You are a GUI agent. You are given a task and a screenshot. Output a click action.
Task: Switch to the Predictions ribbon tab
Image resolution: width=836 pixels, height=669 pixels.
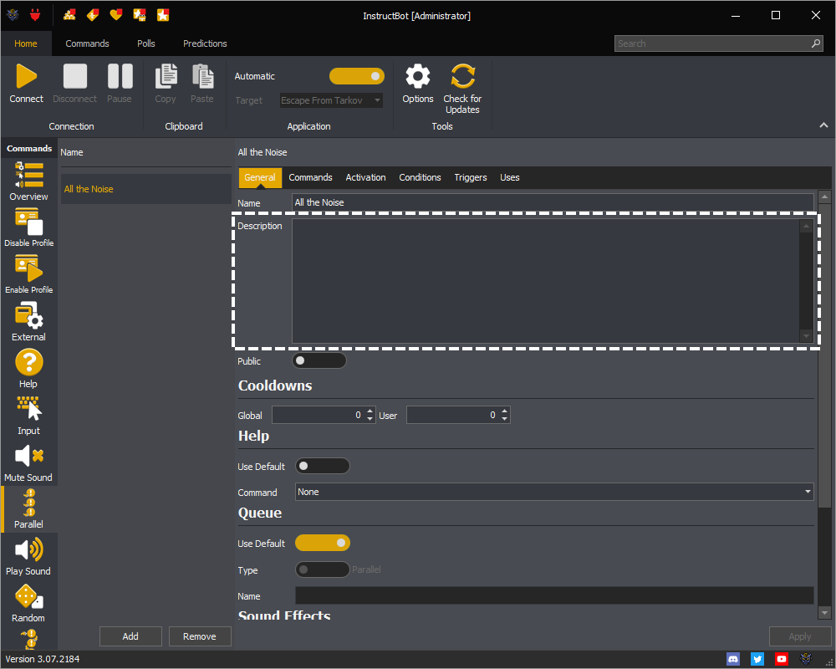pyautogui.click(x=205, y=43)
